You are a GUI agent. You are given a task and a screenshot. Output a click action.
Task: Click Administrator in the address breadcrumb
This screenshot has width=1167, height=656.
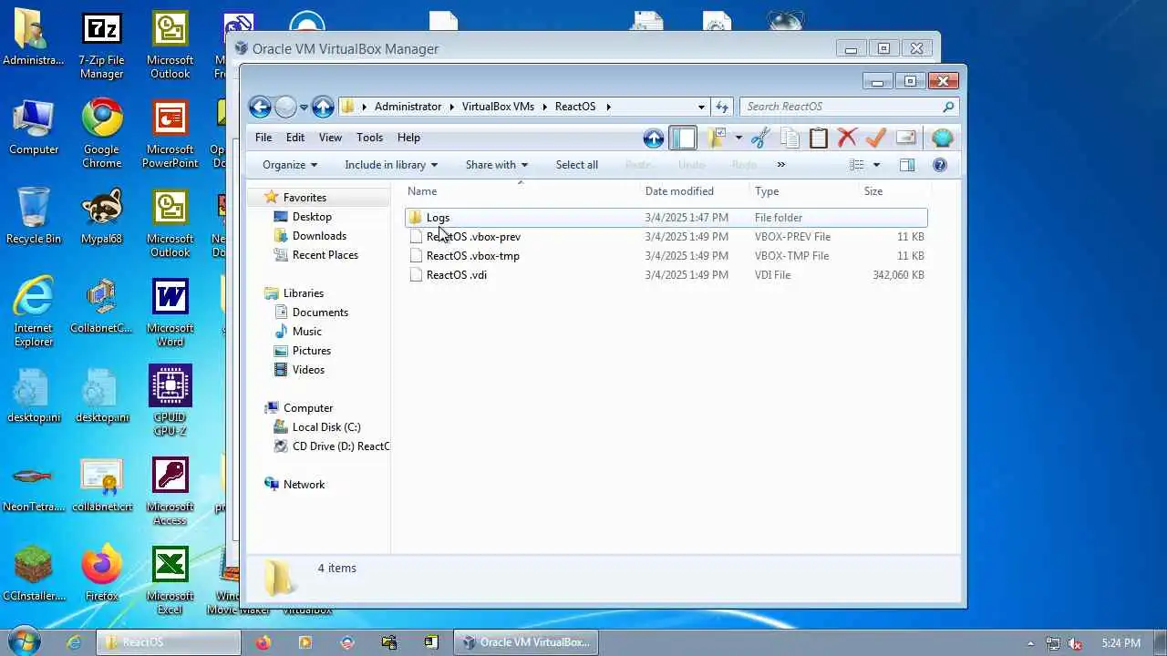click(x=408, y=107)
